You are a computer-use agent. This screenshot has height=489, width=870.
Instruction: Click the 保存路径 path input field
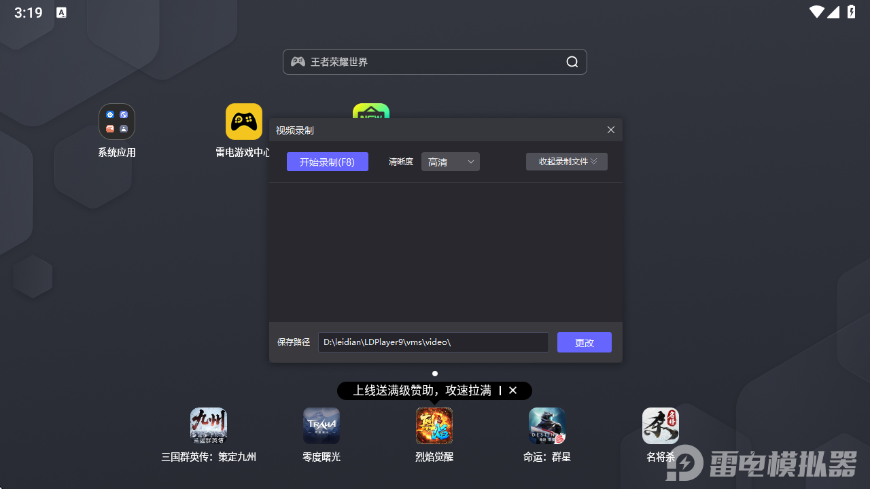434,342
